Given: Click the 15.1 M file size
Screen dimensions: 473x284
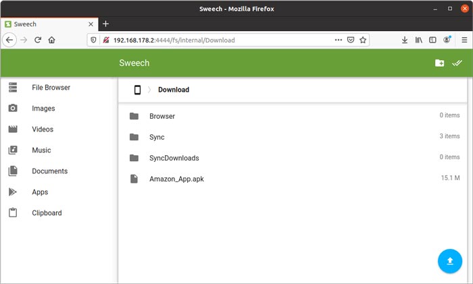Looking at the screenshot, I should (451, 178).
